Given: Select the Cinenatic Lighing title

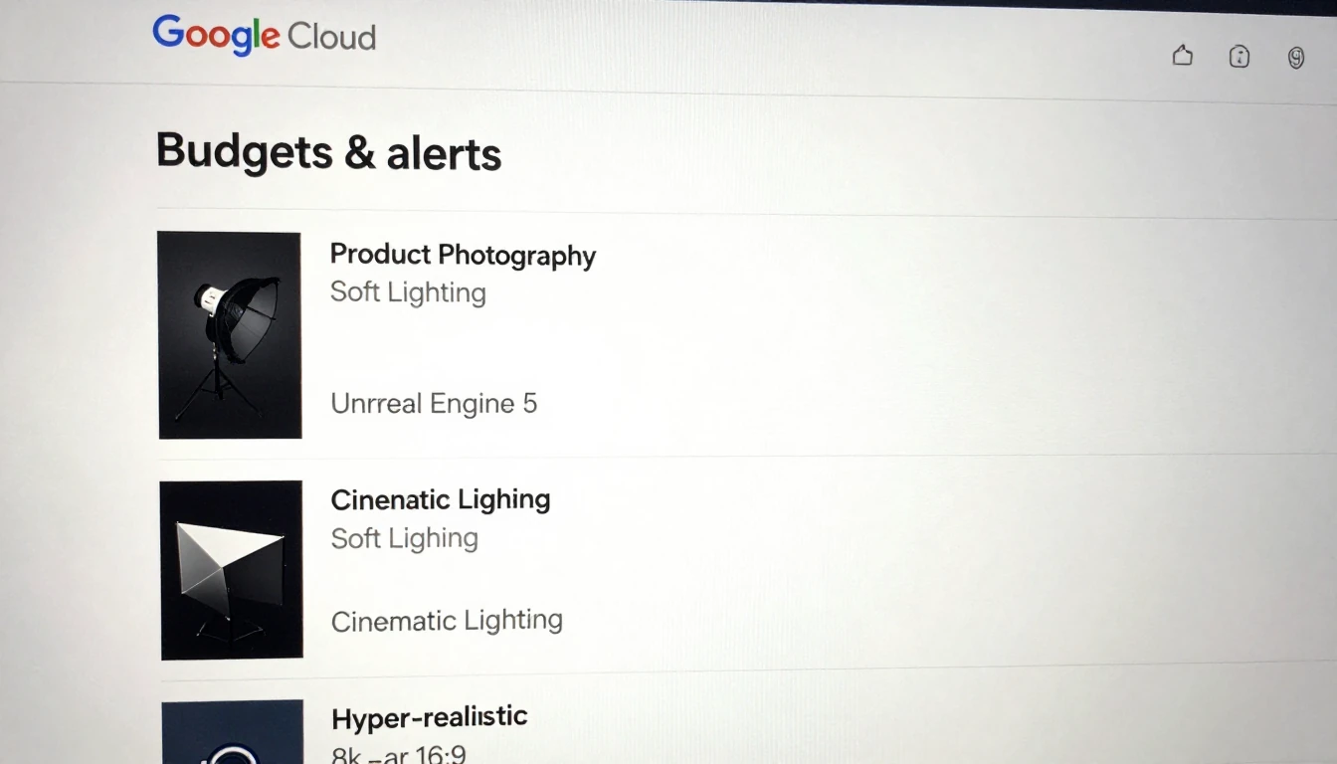Looking at the screenshot, I should coord(441,499).
